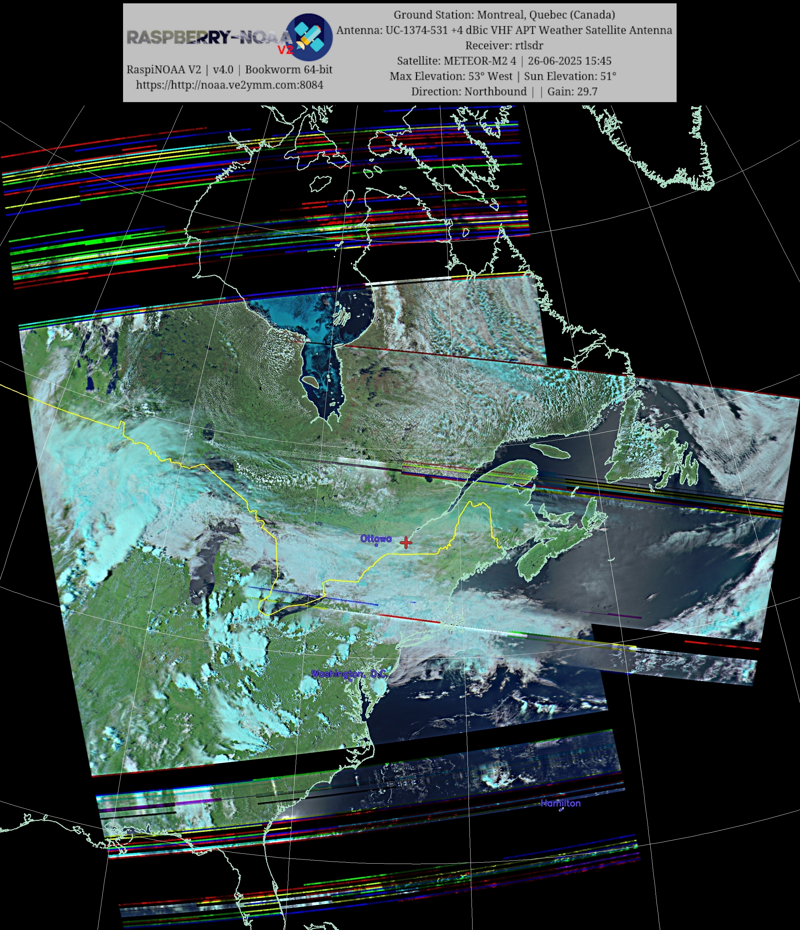Click the Hamilton city label
Viewport: 800px width, 930px height.
tap(561, 803)
